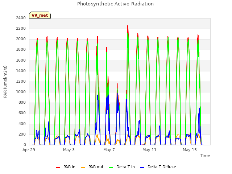232x174 pixels.
Task: Click the May 3 x-axis tick label
Action: point(69,150)
